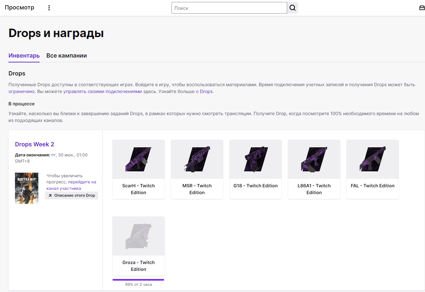
Task: Click the 'Дата окончания' end date text
Action: [x=51, y=158]
